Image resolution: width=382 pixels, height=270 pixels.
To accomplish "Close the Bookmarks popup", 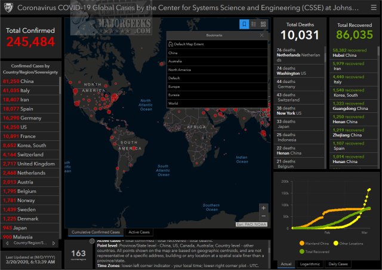I will click(261, 35).
